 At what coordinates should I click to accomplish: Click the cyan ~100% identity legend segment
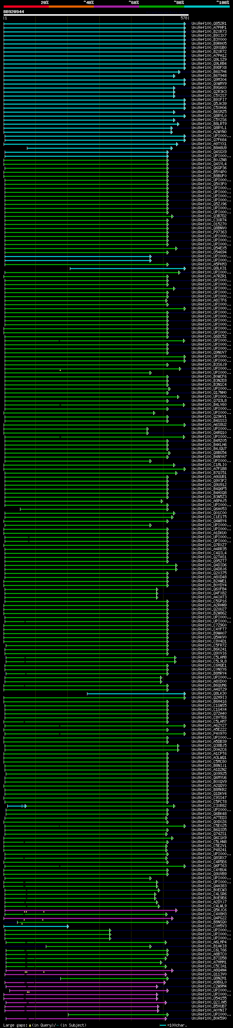tap(207, 7)
